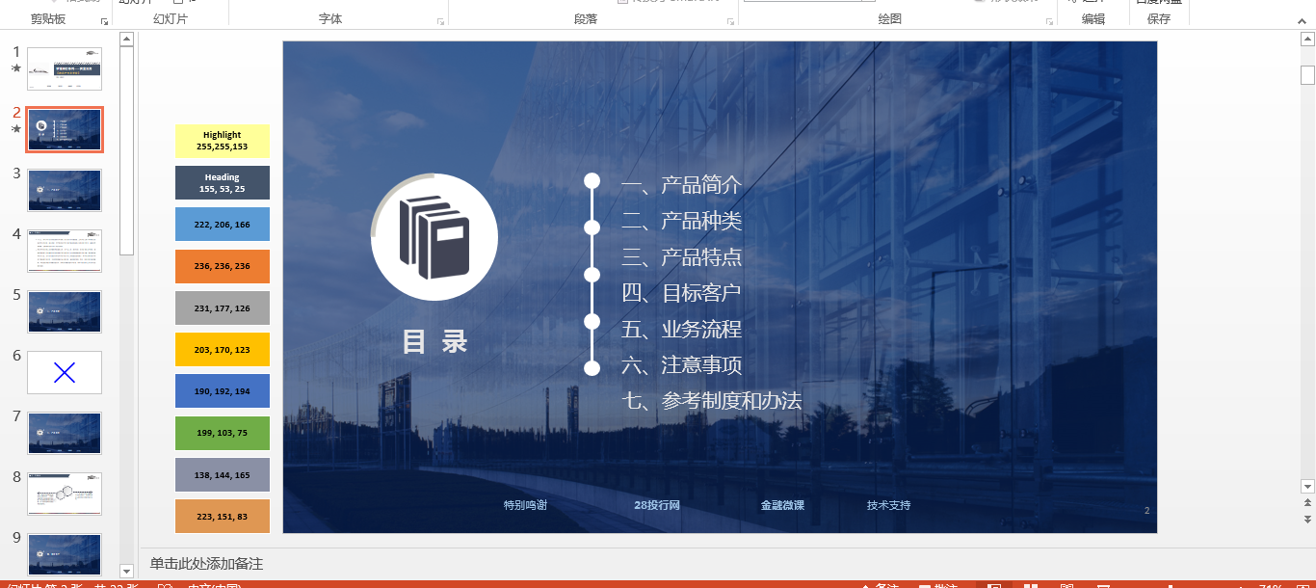
Task: Open the 段落 group dialog launcher
Action: click(x=730, y=20)
